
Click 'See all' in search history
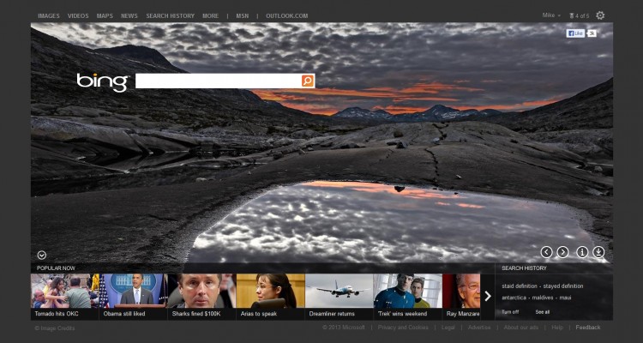(x=543, y=311)
